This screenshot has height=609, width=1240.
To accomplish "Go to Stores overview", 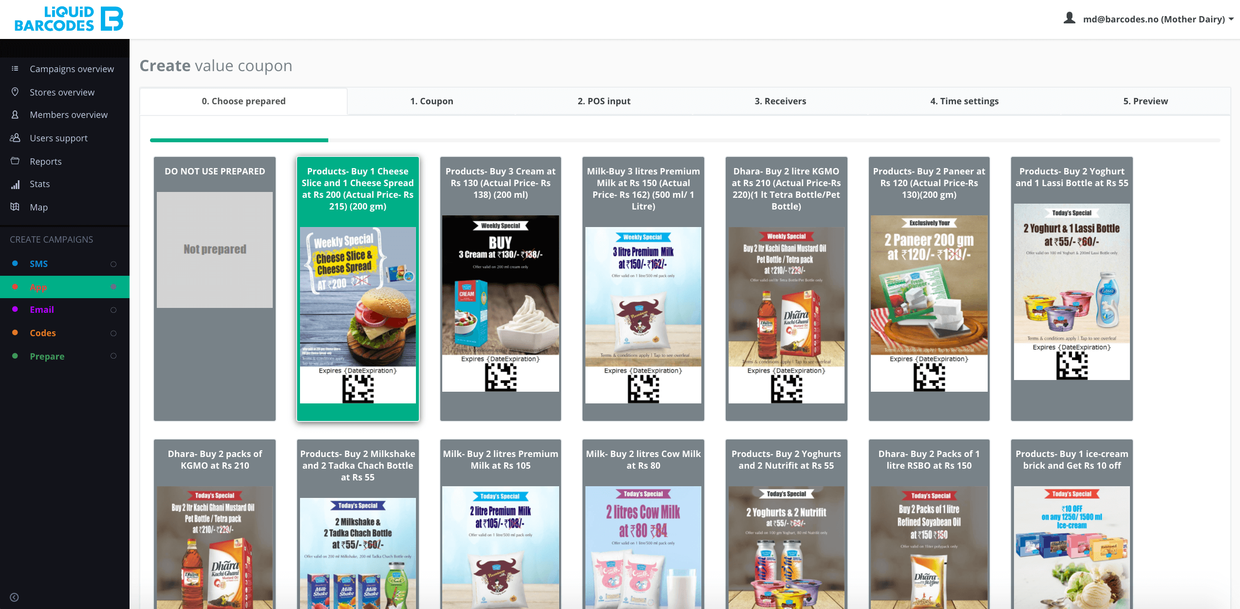I will pyautogui.click(x=62, y=92).
